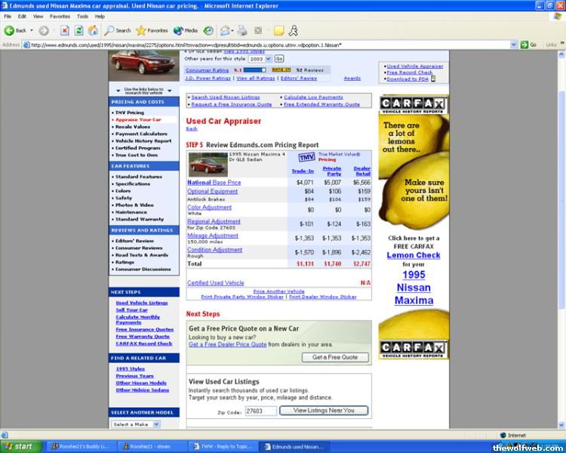Open the Tools menu

click(82, 16)
